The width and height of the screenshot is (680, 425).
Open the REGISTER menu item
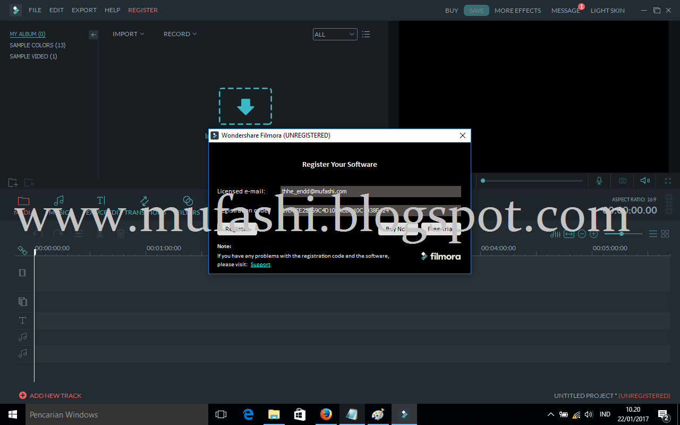[x=143, y=10]
